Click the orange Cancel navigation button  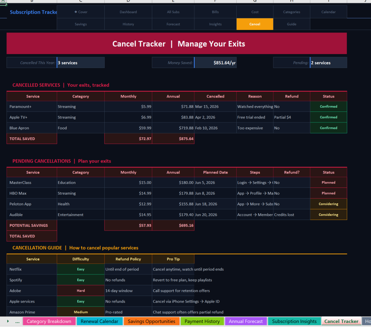click(x=255, y=24)
